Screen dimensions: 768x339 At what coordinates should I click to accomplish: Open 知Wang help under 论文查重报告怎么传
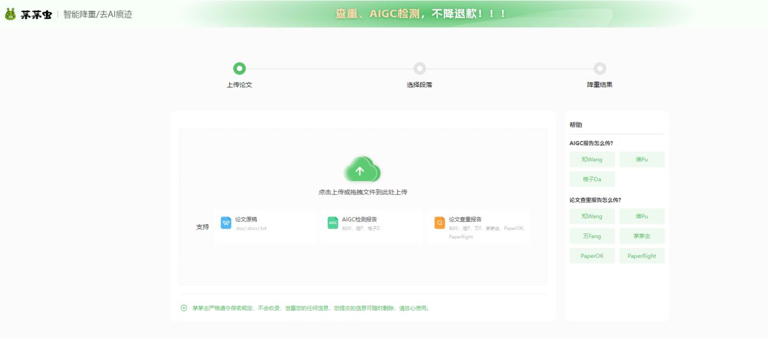pyautogui.click(x=592, y=216)
